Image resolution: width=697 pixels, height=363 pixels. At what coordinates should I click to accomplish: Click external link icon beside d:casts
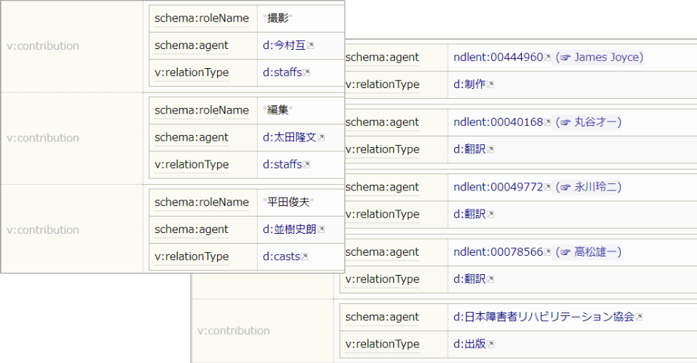point(305,257)
